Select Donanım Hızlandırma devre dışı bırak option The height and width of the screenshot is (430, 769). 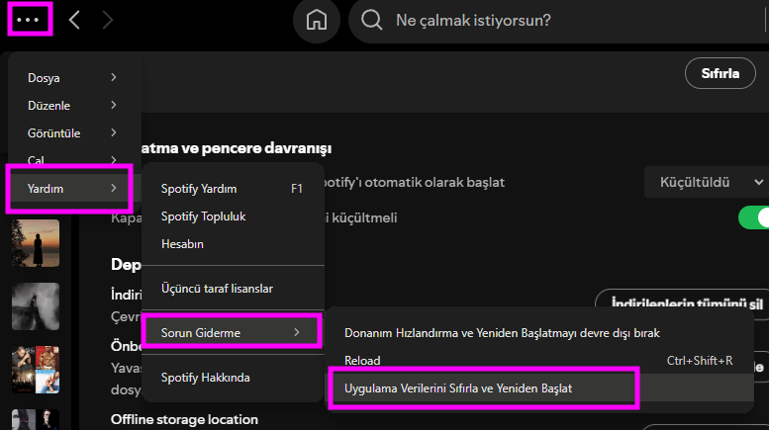pyautogui.click(x=539, y=333)
